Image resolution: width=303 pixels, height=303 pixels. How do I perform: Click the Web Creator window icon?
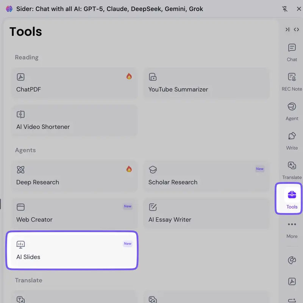tap(21, 207)
